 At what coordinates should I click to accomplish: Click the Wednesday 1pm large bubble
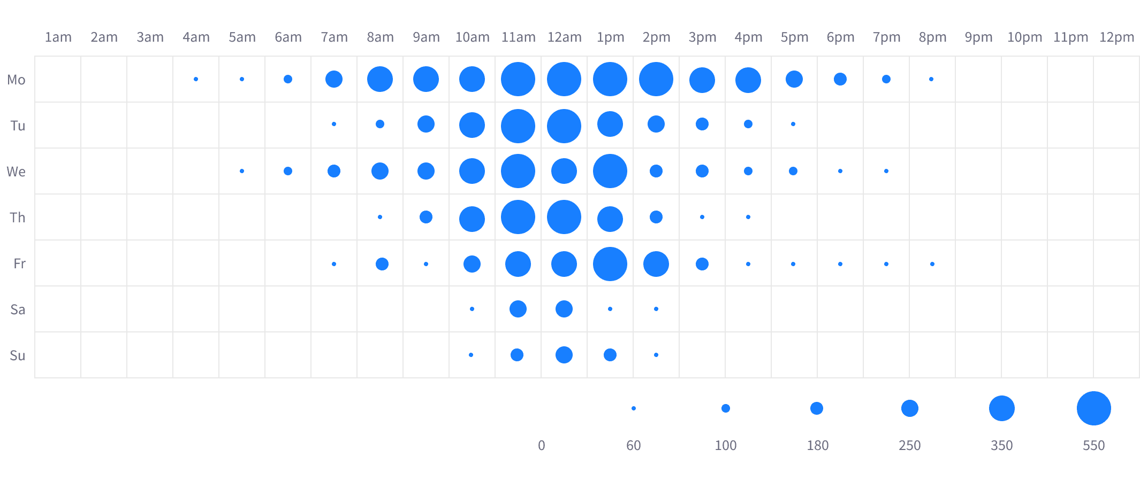point(610,171)
